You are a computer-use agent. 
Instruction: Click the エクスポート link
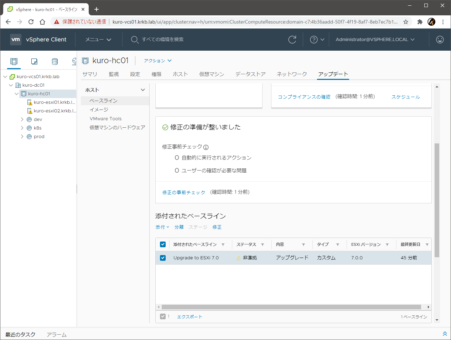[x=190, y=317]
